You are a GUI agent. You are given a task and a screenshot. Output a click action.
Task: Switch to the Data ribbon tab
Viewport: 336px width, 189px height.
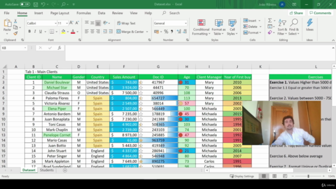pyautogui.click(x=101, y=13)
